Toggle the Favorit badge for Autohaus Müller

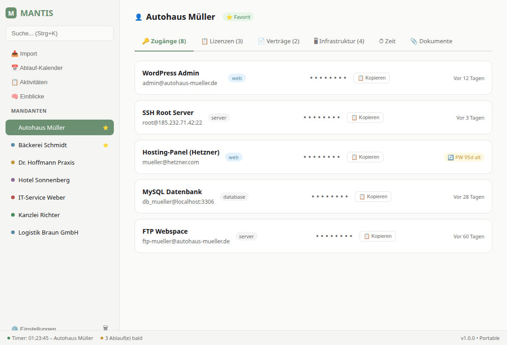(238, 17)
